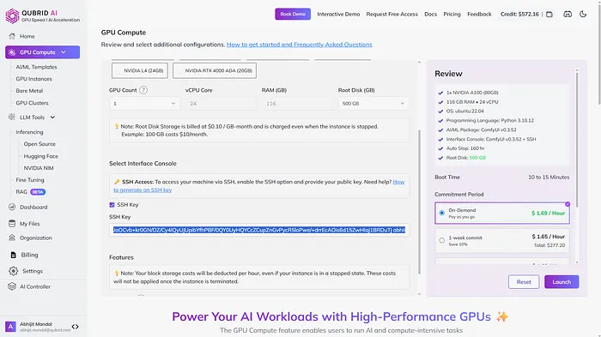The width and height of the screenshot is (601, 337).
Task: Select the 1-week commit radio button
Action: point(442,240)
